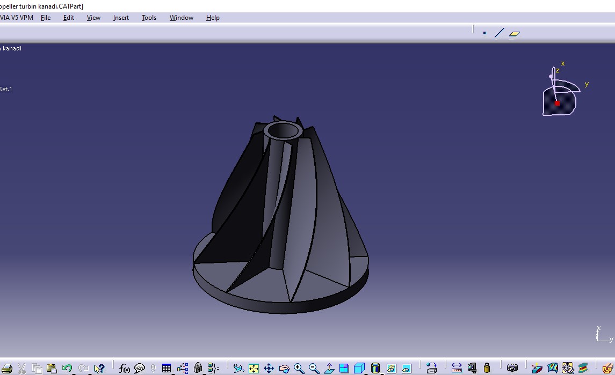The height and width of the screenshot is (375, 615).
Task: Open the ENOVIA V5 VPM menu
Action: 17,18
